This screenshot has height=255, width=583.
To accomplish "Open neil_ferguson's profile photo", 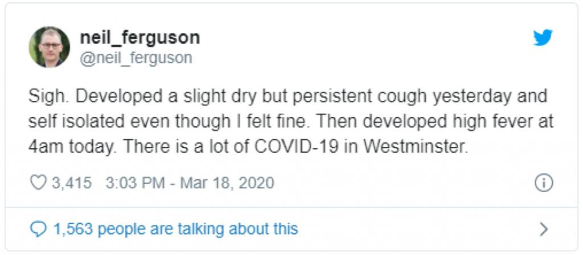I will coord(50,47).
